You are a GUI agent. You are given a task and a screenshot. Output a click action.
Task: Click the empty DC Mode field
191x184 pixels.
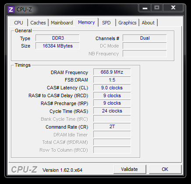tap(145, 46)
